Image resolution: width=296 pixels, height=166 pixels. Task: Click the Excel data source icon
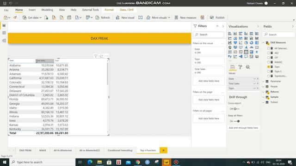tap(46, 18)
